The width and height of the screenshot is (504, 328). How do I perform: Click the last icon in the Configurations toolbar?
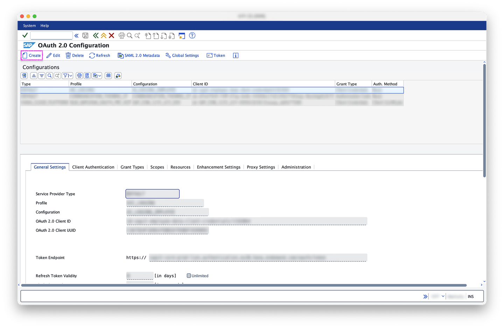pyautogui.click(x=118, y=76)
